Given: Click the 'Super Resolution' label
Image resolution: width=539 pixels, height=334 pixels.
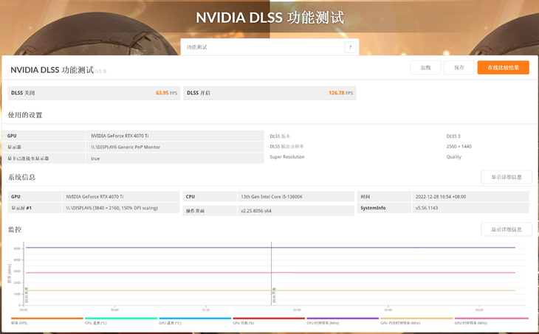Looking at the screenshot, I should (287, 157).
